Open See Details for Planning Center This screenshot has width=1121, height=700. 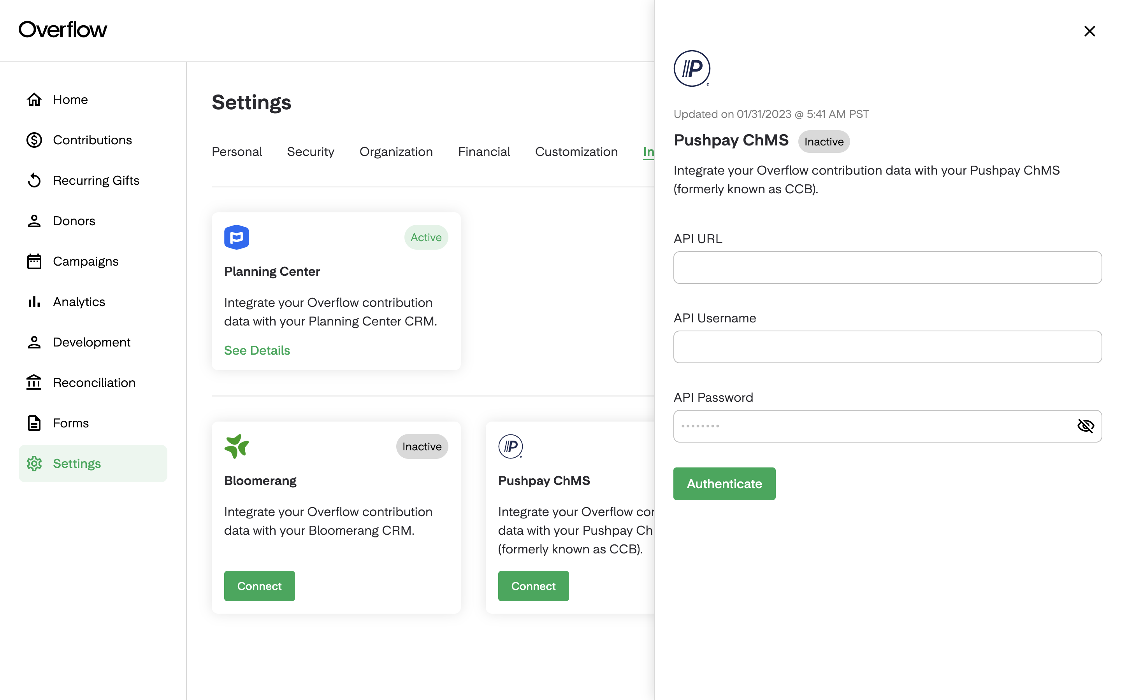(257, 350)
